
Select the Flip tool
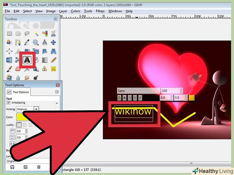coord(9,60)
